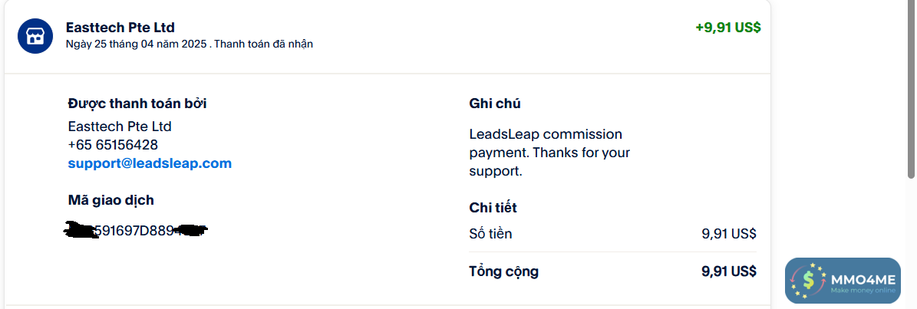
Task: Click the green +9,91 US$ amount
Action: point(727,28)
